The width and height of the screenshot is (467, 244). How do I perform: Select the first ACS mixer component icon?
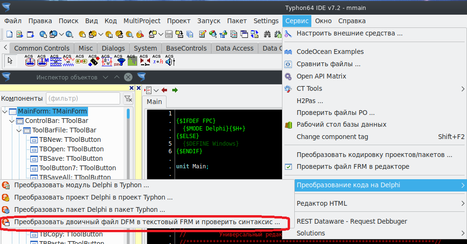30,61
